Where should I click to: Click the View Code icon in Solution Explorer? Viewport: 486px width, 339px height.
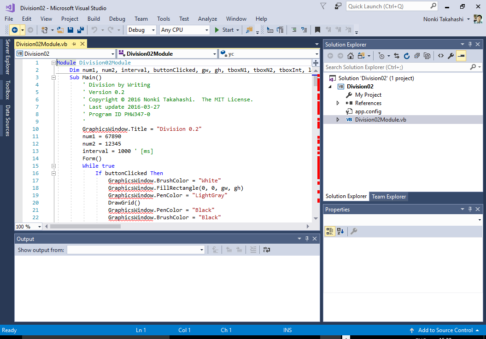click(x=441, y=56)
